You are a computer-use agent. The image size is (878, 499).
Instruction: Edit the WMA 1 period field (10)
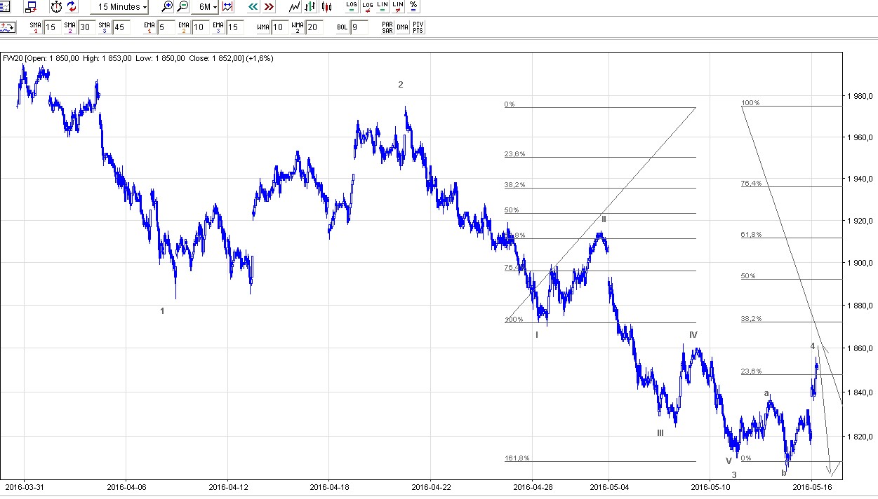pos(280,28)
